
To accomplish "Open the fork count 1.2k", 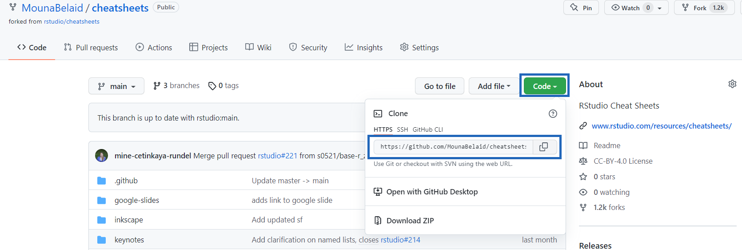I will pos(718,8).
